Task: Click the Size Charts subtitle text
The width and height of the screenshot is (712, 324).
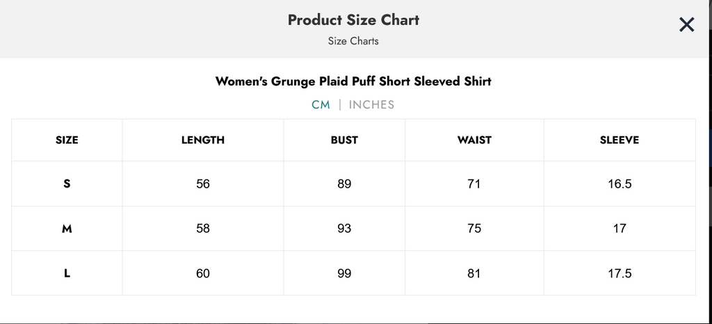Action: pyautogui.click(x=353, y=41)
